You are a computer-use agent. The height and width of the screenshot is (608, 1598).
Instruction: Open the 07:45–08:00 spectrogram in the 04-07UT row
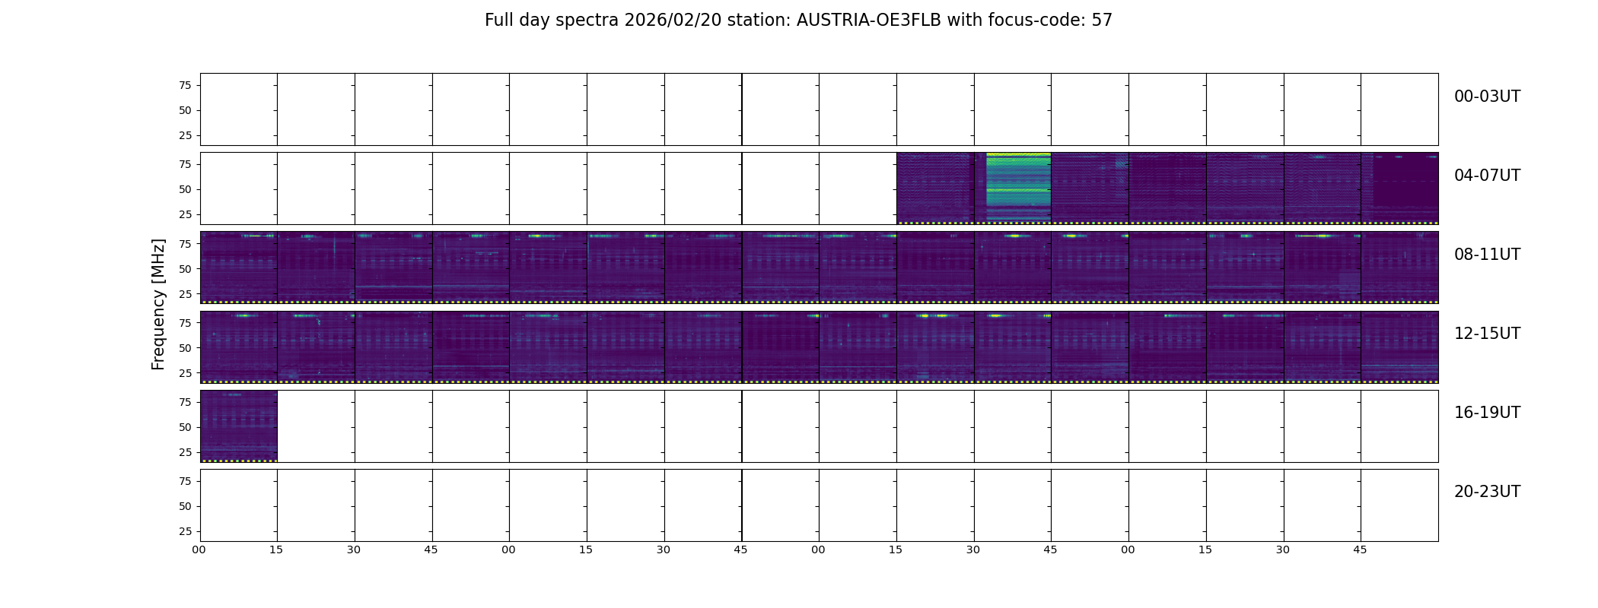tap(1399, 188)
